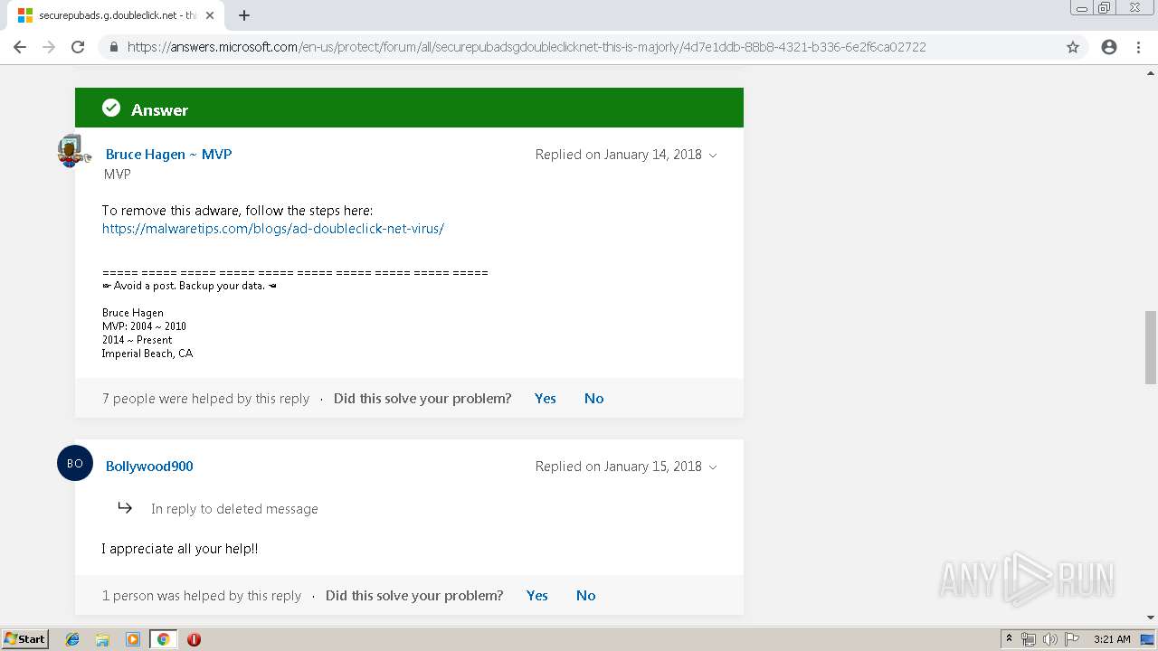Viewport: 1158px width, 651px height.
Task: Reload the page with the refresh icon
Action: coord(78,47)
